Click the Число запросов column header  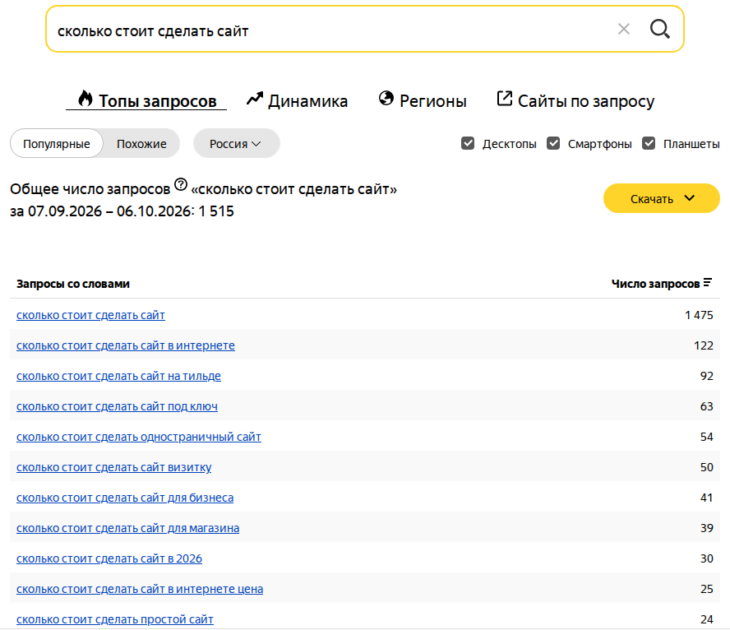tap(655, 284)
